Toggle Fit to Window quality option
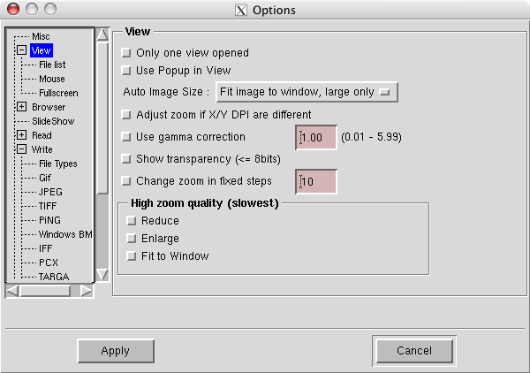 click(132, 256)
